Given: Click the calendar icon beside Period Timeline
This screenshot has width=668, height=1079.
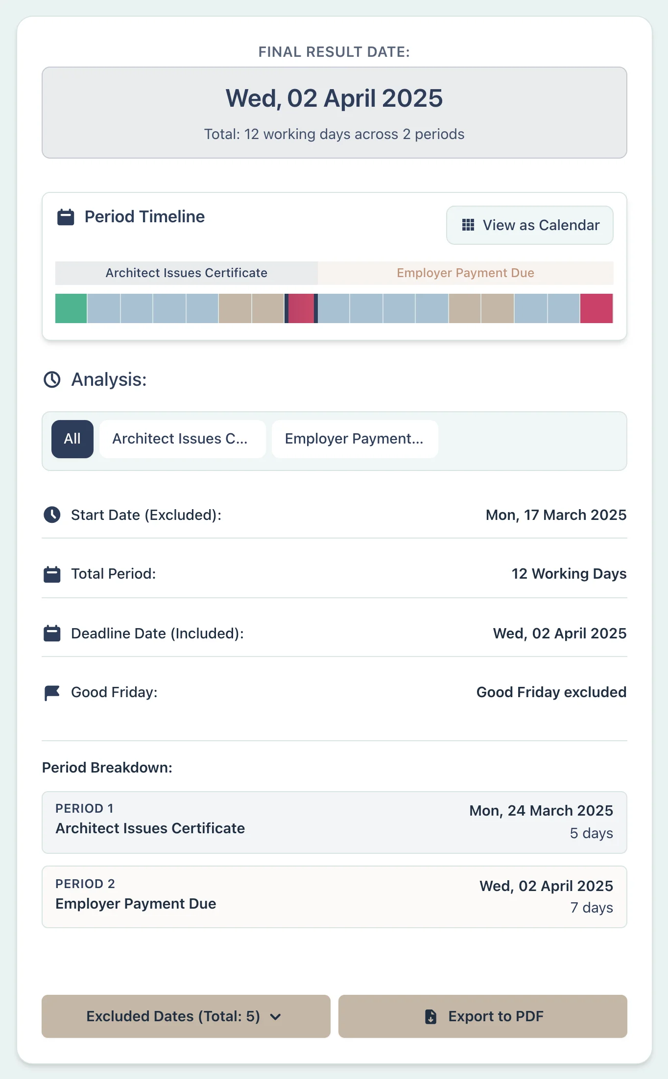Looking at the screenshot, I should (65, 216).
